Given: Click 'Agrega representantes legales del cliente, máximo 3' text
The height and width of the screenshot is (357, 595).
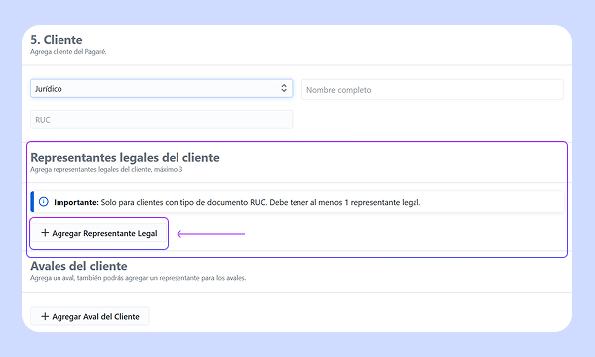Looking at the screenshot, I should [x=106, y=170].
